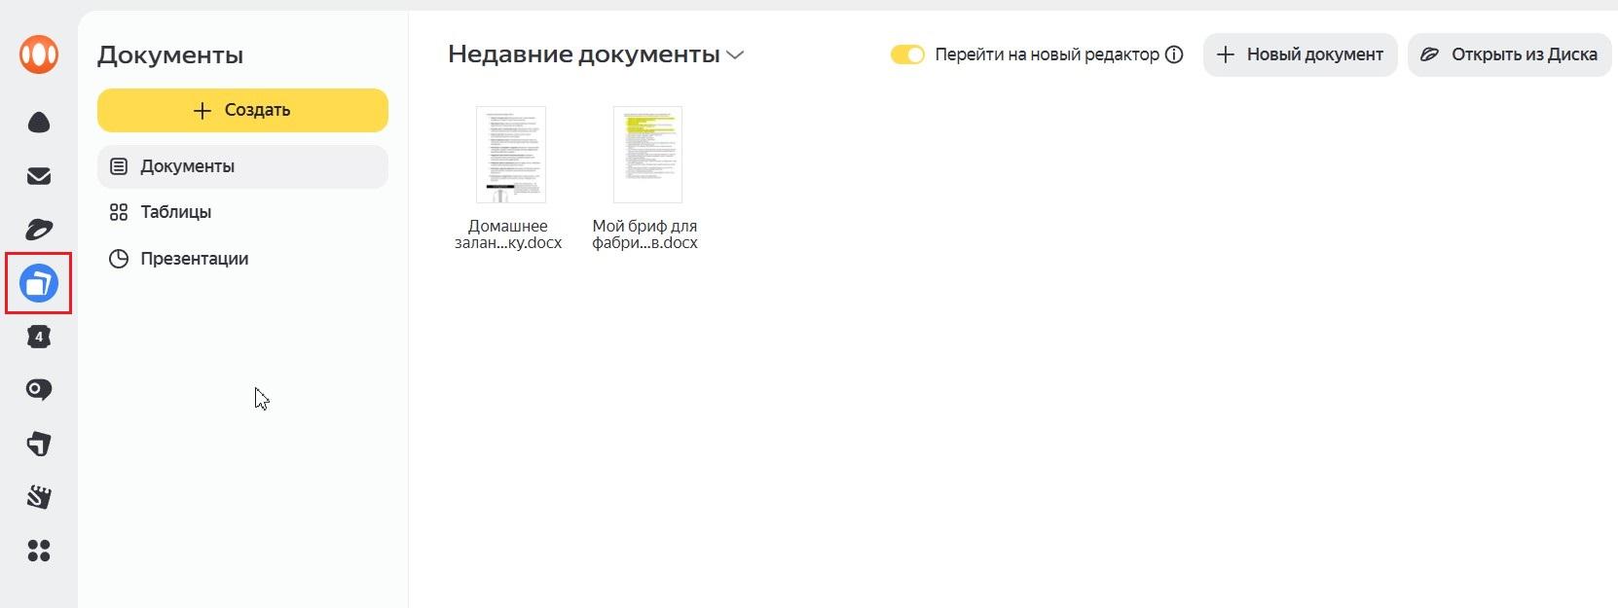Open Calendar from the sidebar icon showing 4

pyautogui.click(x=39, y=337)
